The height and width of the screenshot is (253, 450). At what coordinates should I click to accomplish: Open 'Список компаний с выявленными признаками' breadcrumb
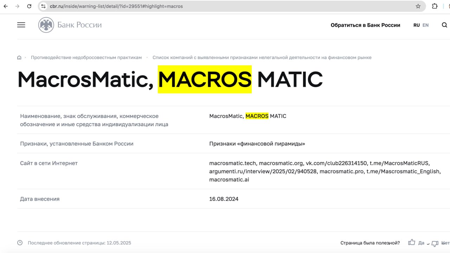tap(262, 58)
